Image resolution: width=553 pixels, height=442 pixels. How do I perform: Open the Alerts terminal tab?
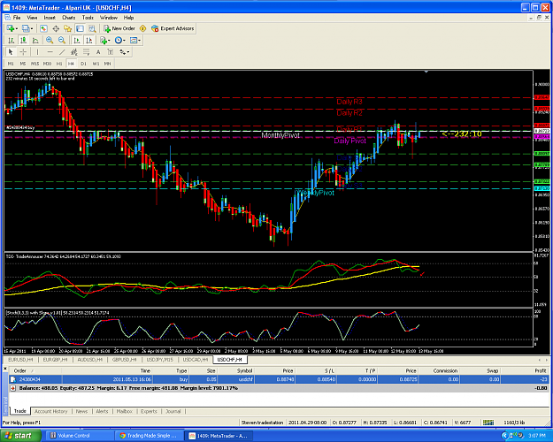[103, 411]
